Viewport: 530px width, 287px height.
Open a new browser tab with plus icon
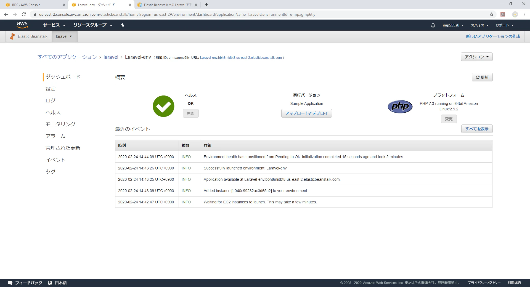[206, 5]
